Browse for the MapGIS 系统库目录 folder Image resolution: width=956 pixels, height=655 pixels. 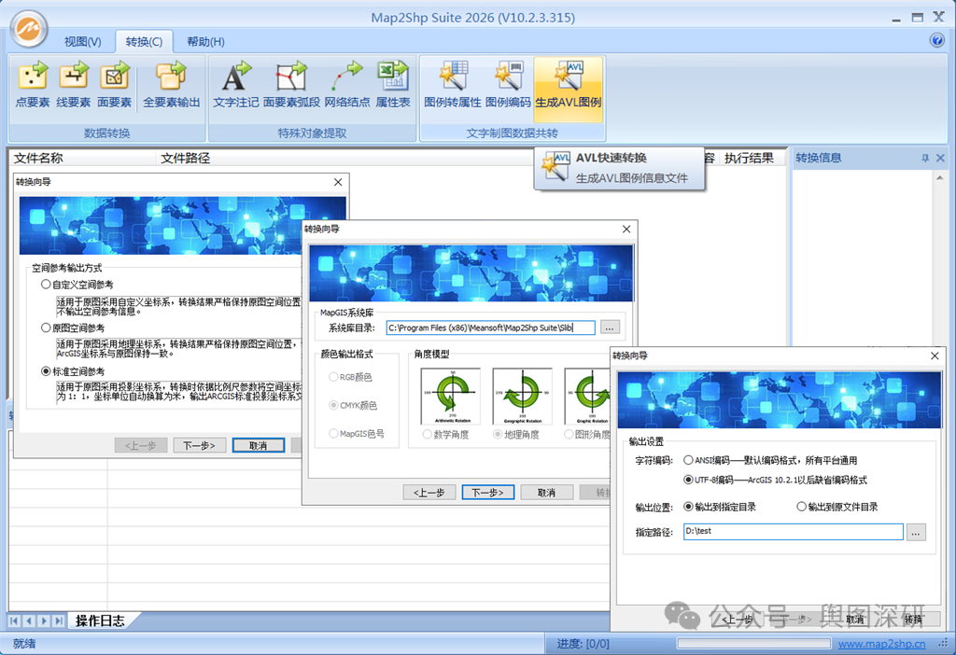tap(610, 327)
